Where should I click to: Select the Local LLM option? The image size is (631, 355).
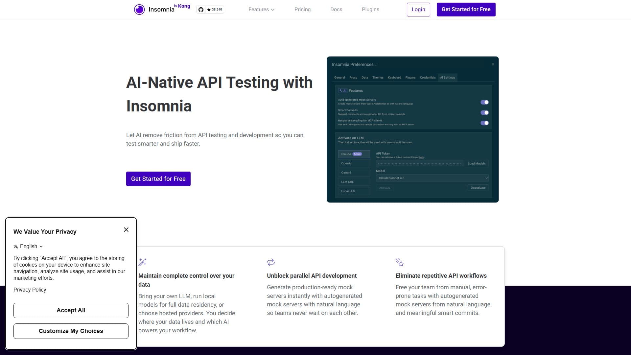(354, 191)
